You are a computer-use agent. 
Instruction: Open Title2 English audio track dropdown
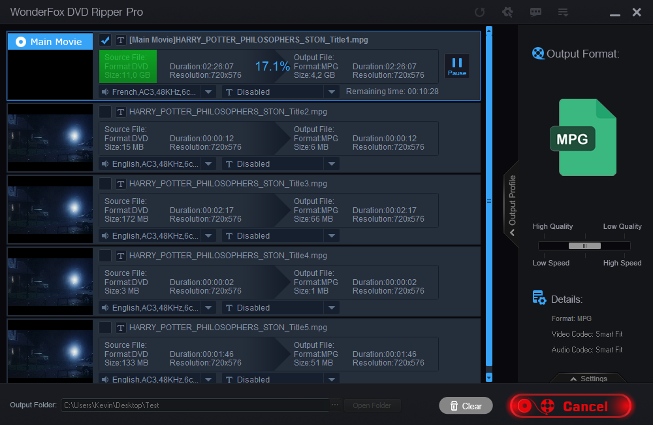(208, 164)
